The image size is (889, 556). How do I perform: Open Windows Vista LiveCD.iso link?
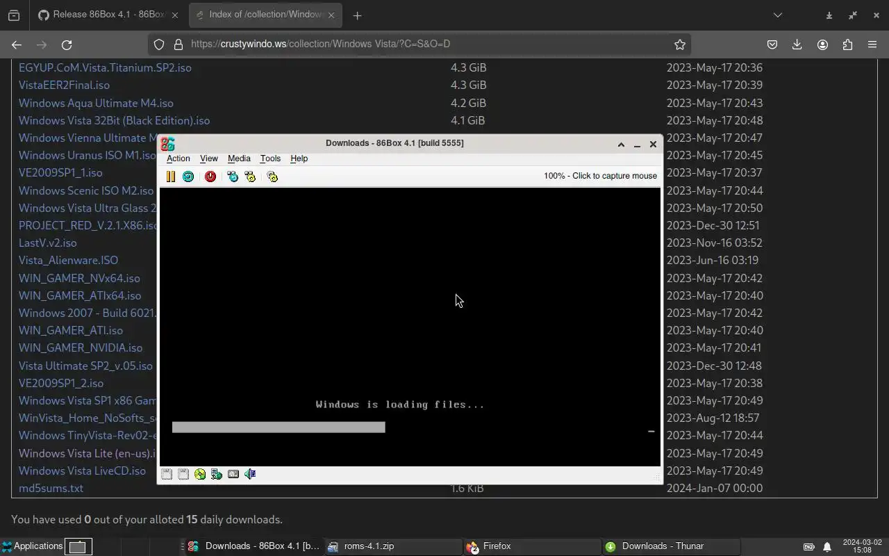tap(82, 471)
